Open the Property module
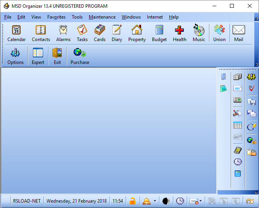Screen dimensions: 259x208 tap(137, 33)
